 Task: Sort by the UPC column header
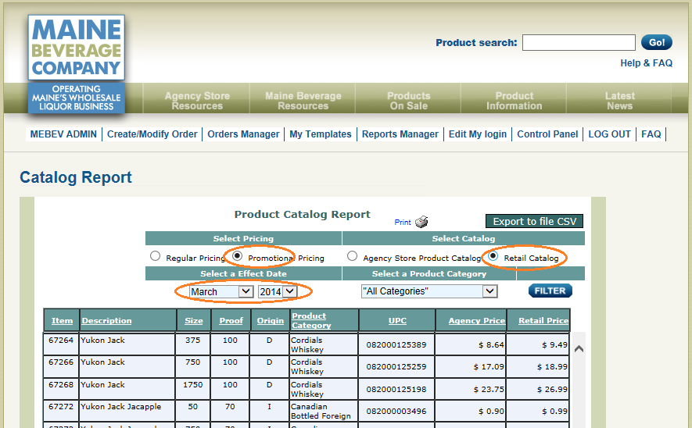coord(397,320)
